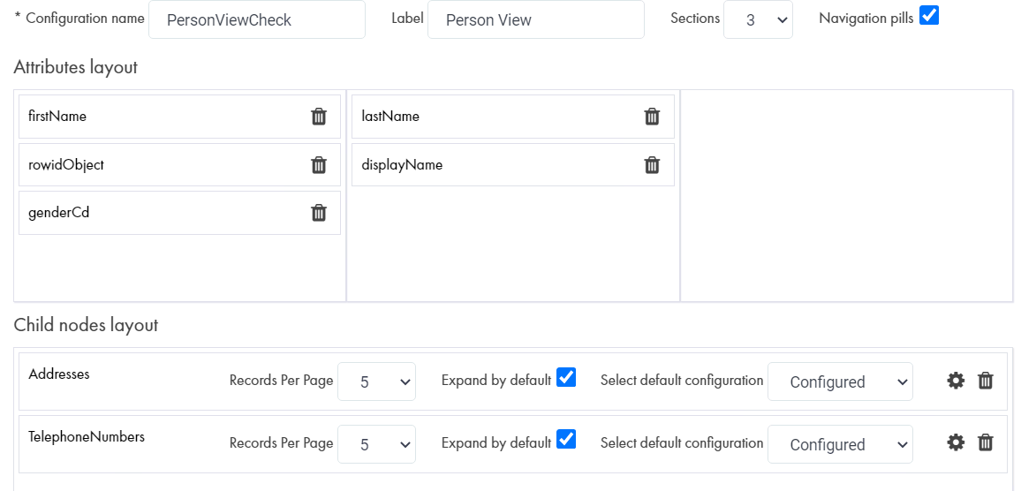The width and height of the screenshot is (1021, 491).
Task: Remove the genderCd attribute
Action: 319,213
